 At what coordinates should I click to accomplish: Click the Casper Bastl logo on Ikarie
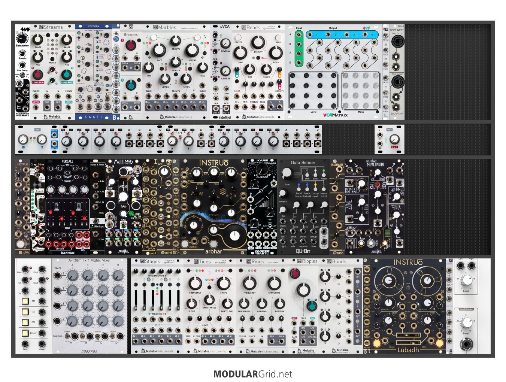(x=262, y=252)
